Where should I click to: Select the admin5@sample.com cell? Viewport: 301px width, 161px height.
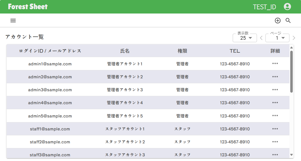tap(50, 116)
